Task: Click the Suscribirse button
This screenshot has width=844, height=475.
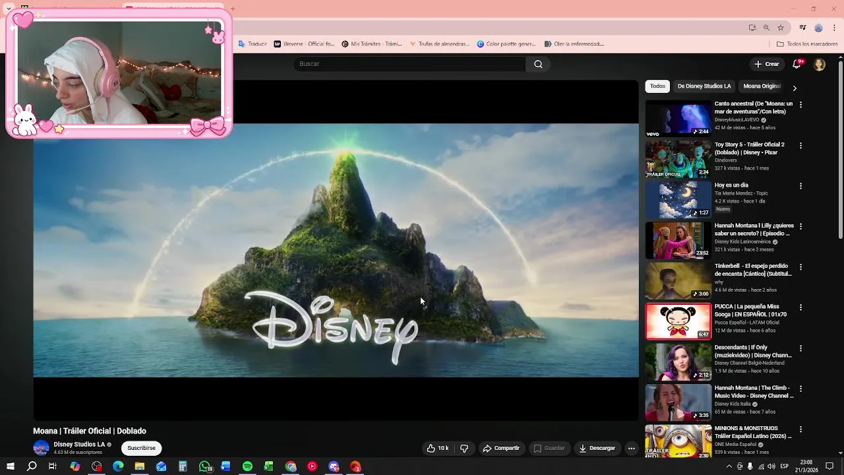Action: coord(142,448)
